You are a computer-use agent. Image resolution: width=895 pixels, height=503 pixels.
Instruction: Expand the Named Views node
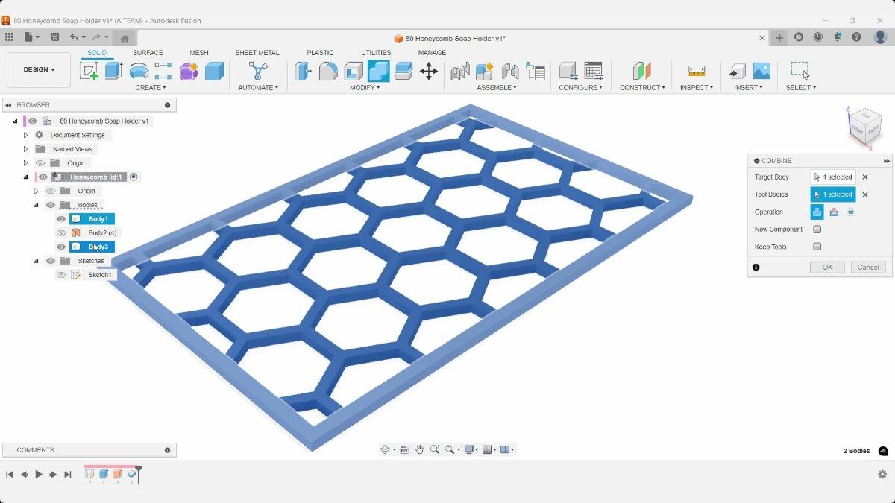pyautogui.click(x=25, y=149)
